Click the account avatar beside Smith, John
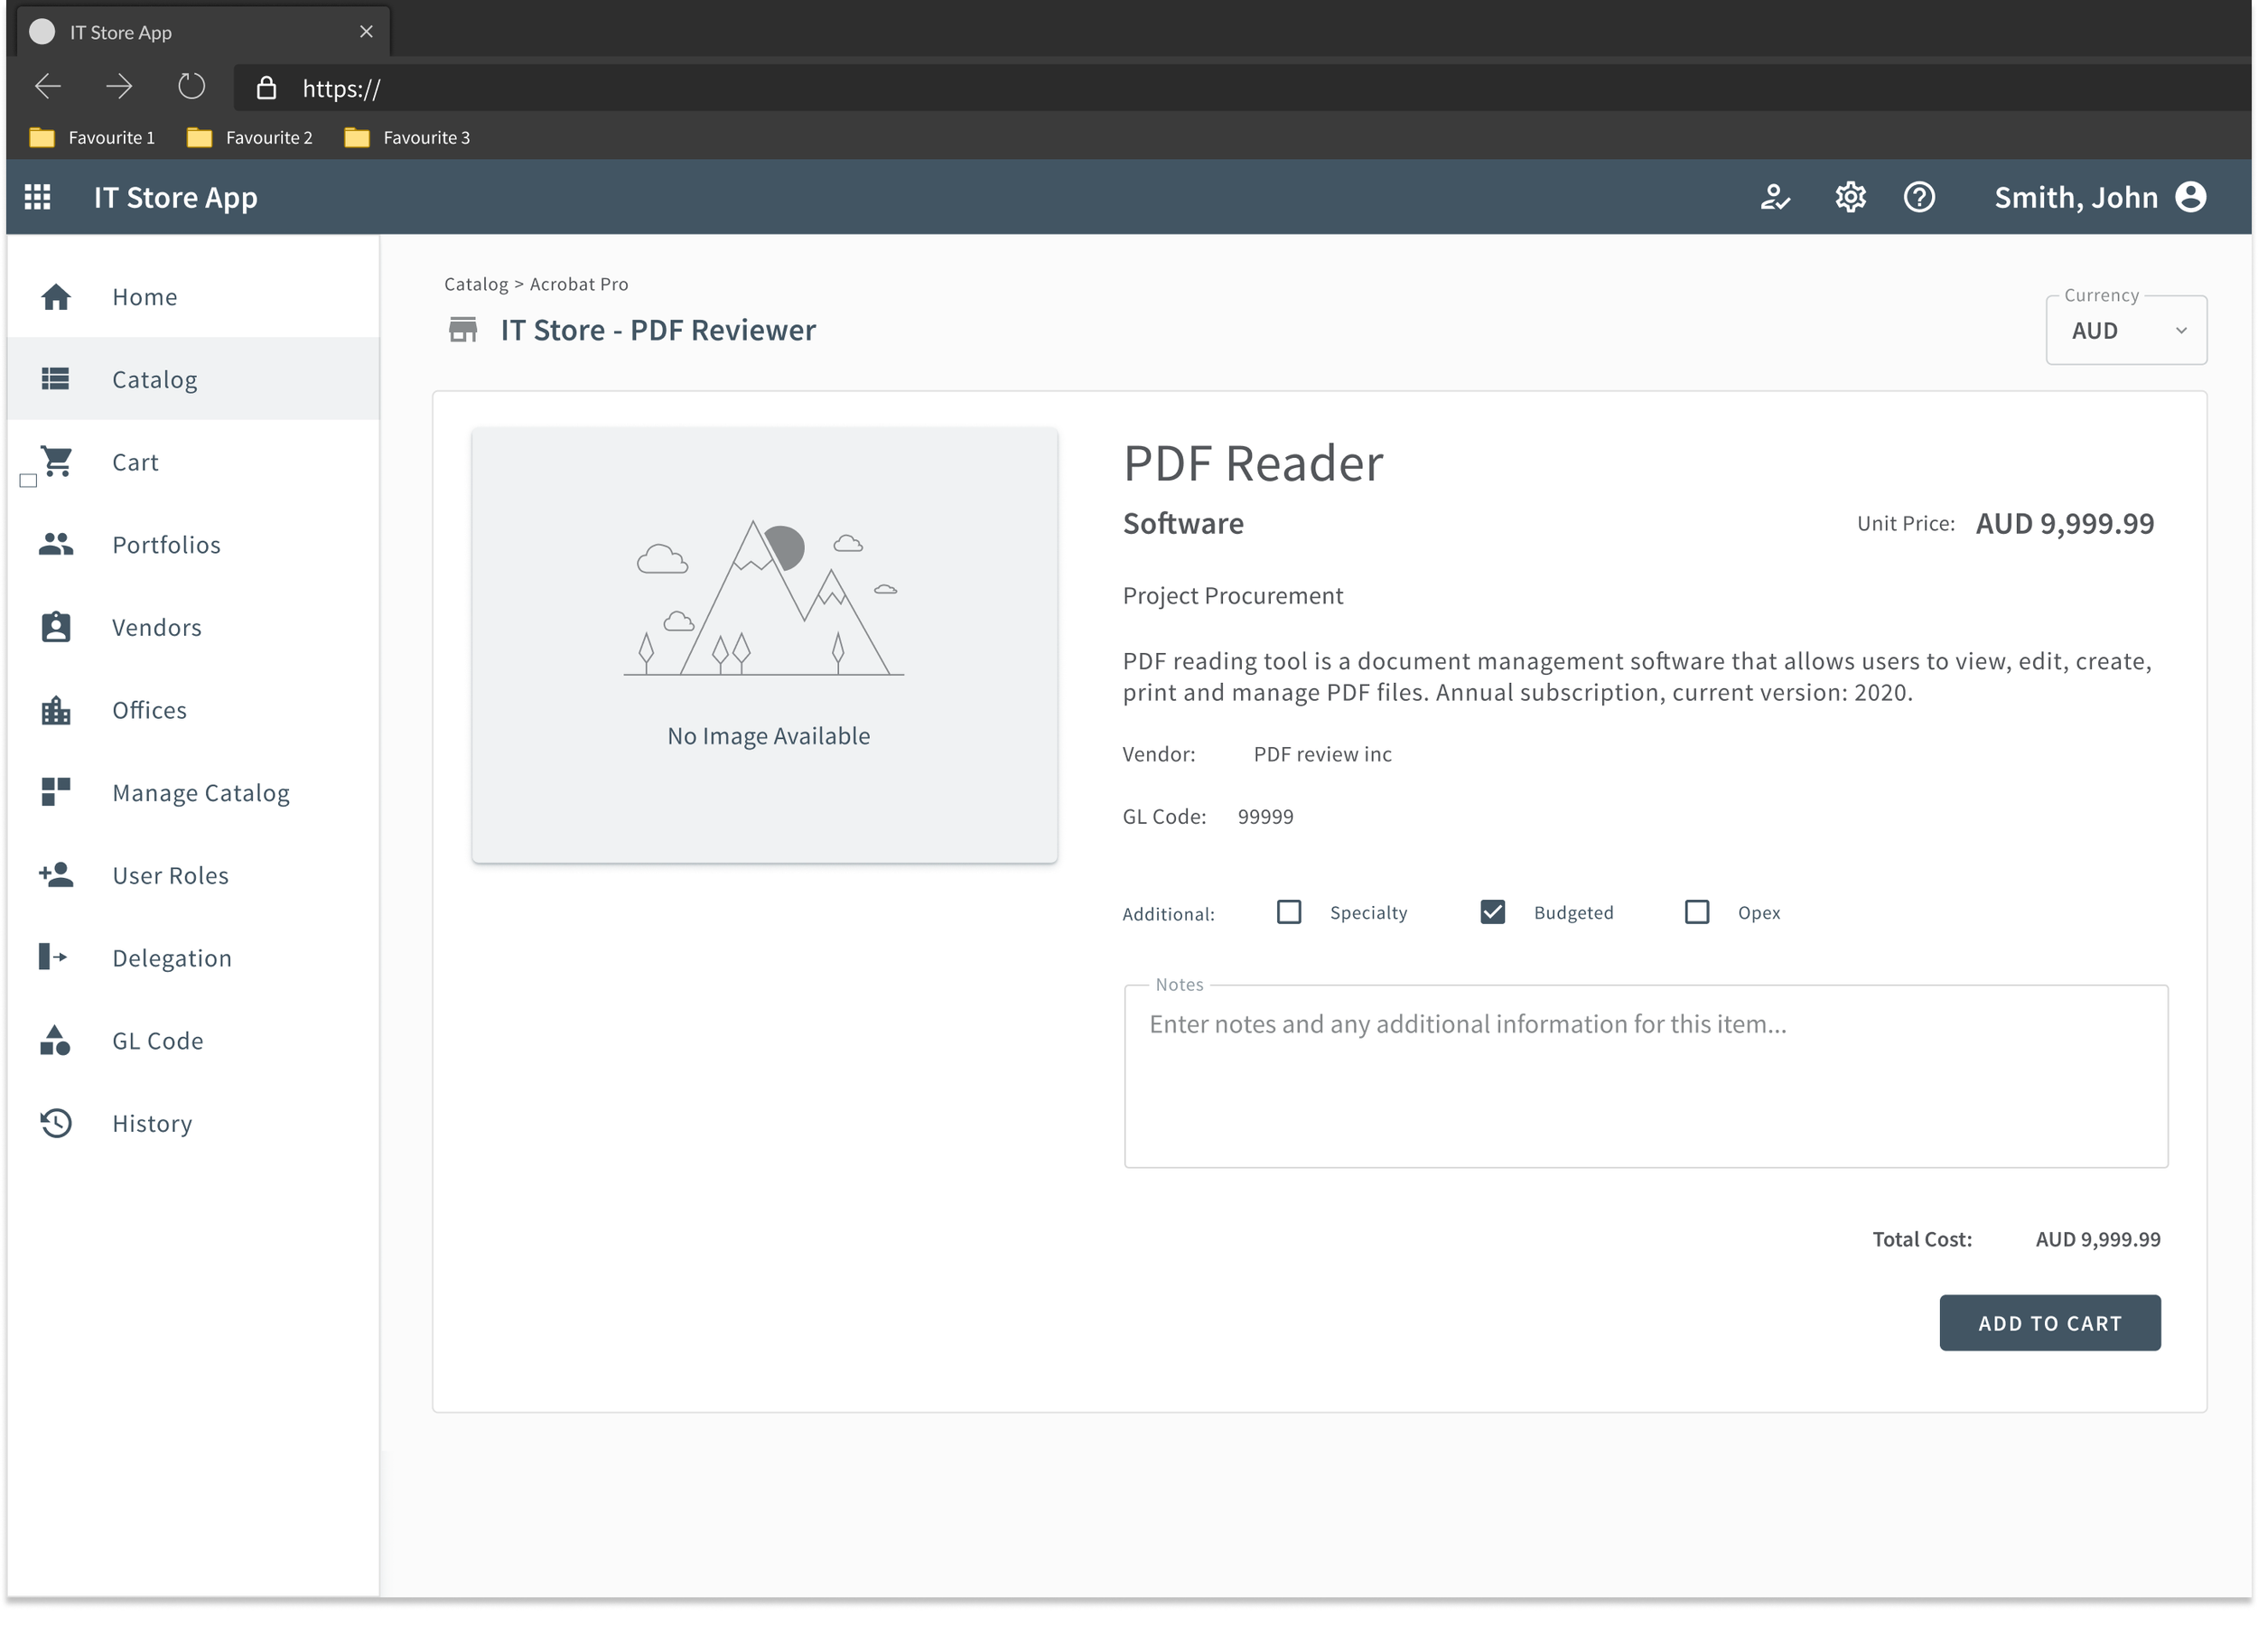Viewport: 2258px width, 1635px height. 2190,197
